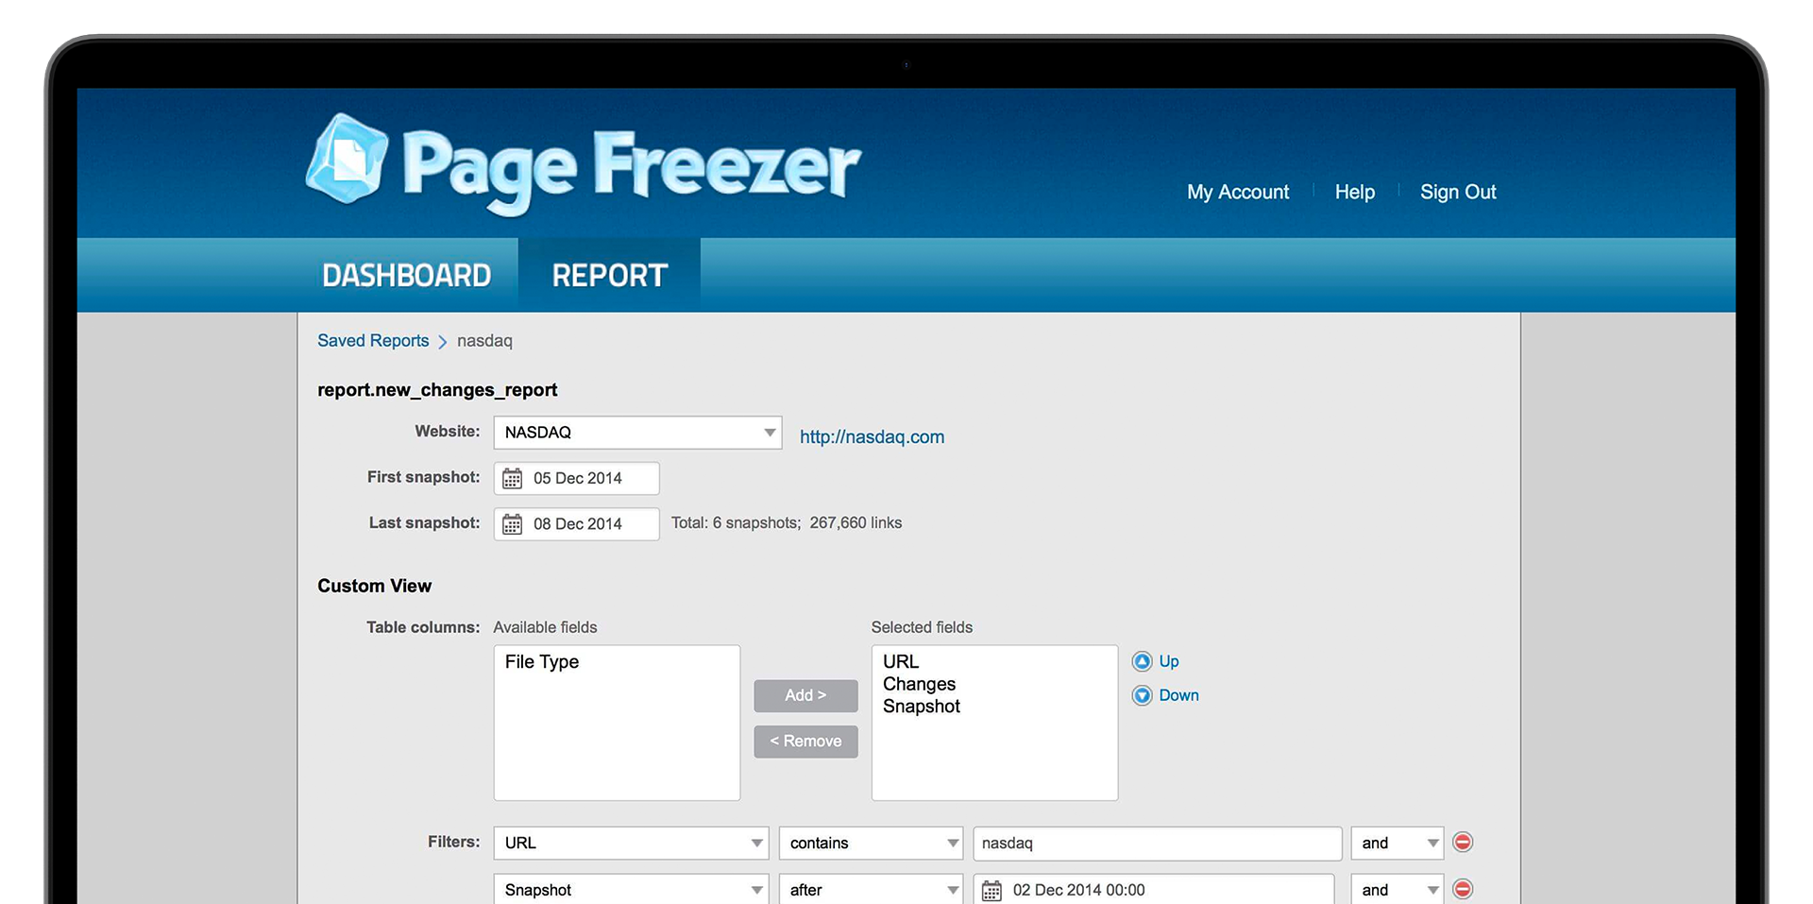Click the Page Freezer ice cube logo
This screenshot has width=1813, height=904.
347,159
